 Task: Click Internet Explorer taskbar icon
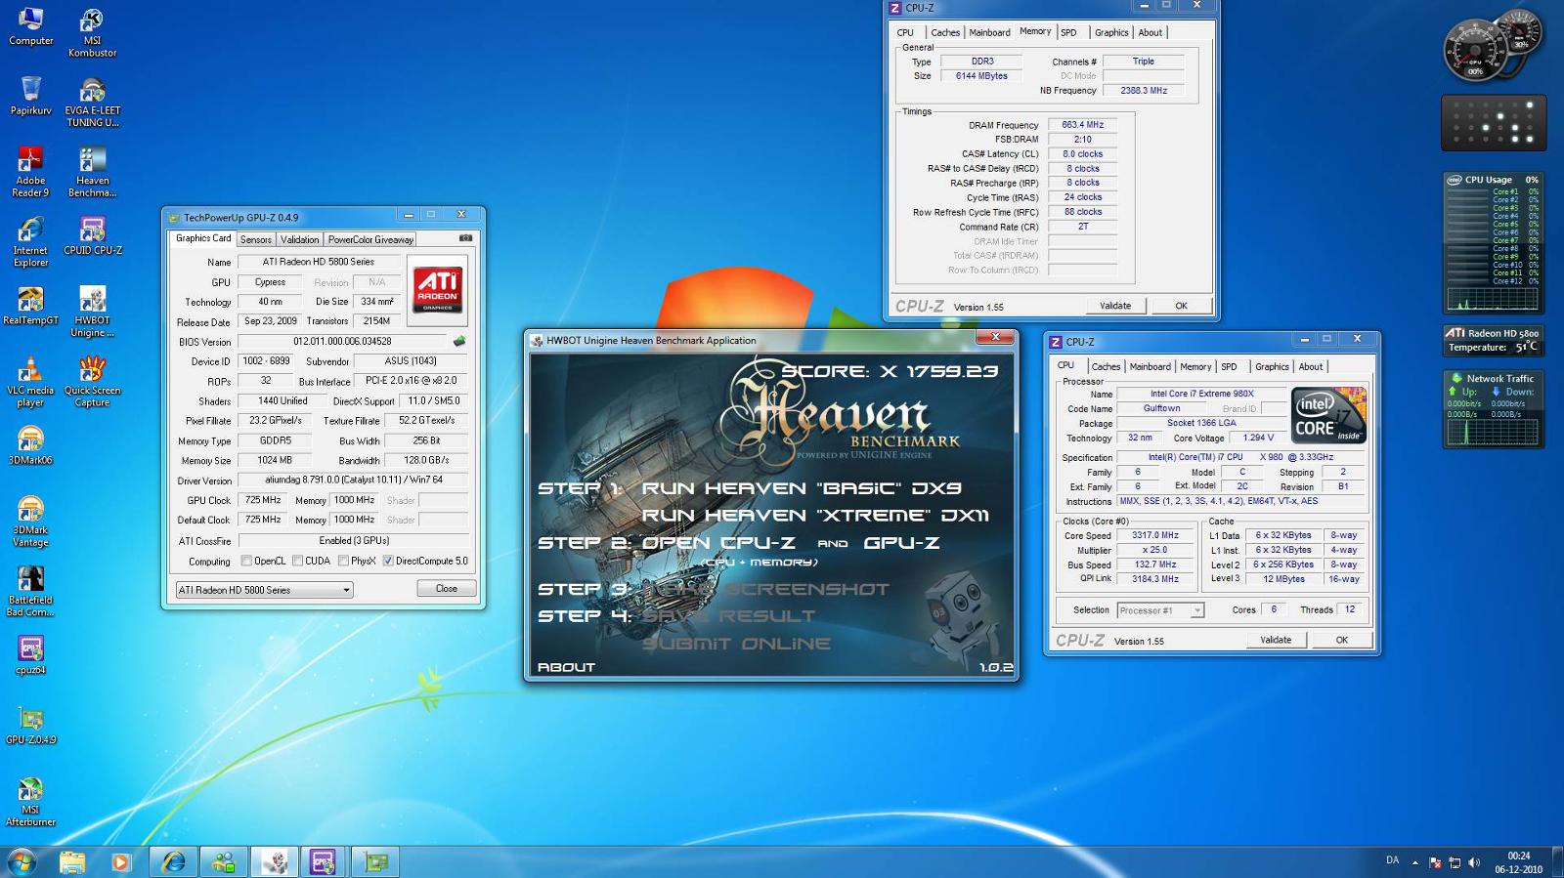pyautogui.click(x=173, y=861)
